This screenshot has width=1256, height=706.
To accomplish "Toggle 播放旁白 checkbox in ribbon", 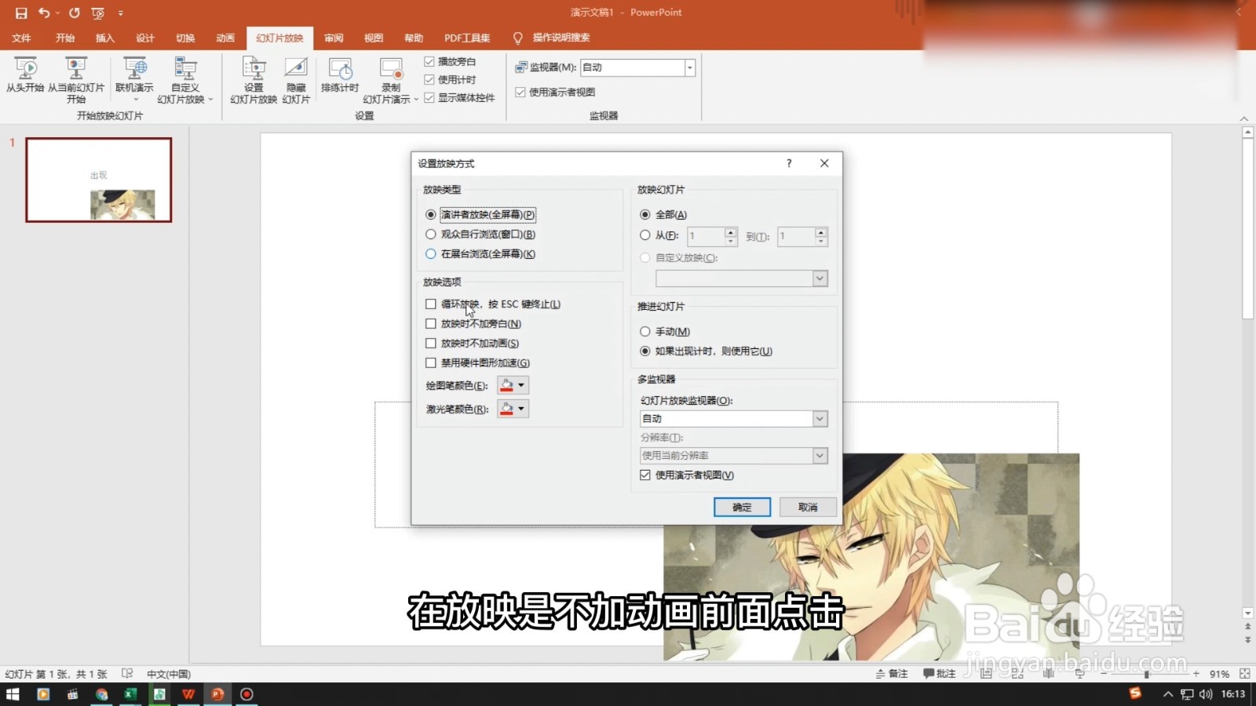I will 429,61.
